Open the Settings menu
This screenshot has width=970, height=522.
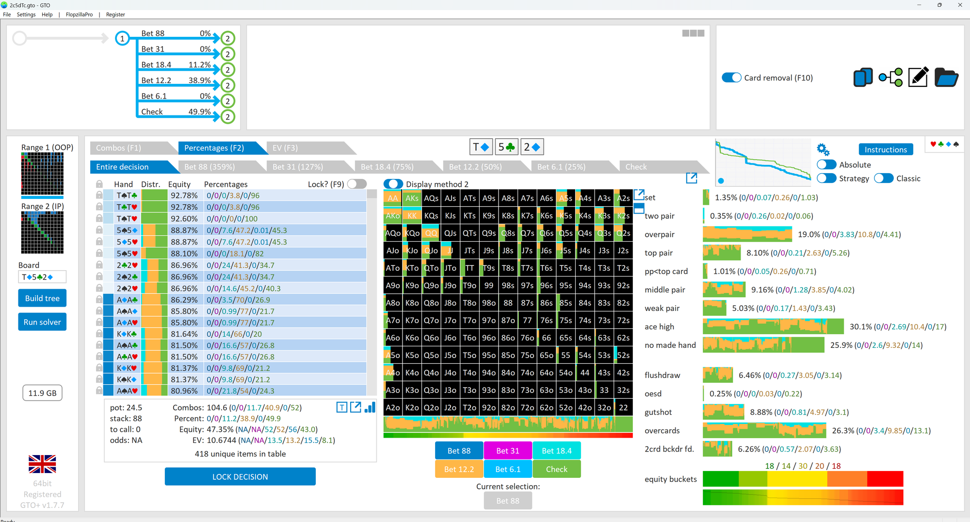26,15
